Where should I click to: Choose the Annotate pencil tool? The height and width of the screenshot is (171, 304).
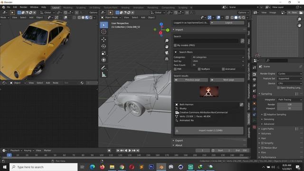point(104,67)
